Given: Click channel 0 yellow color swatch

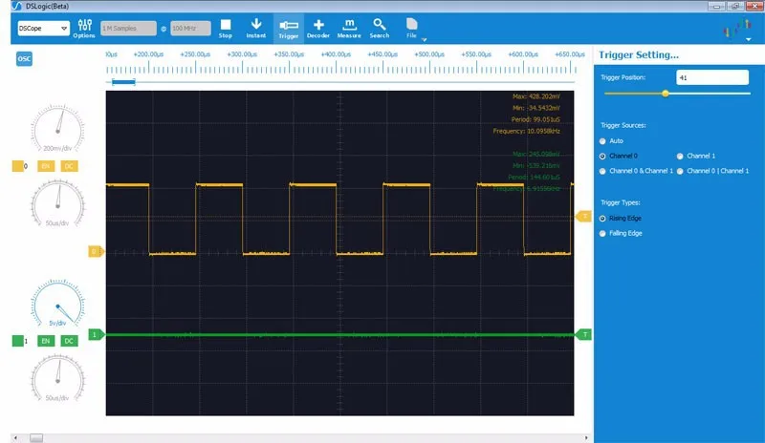Looking at the screenshot, I should tap(17, 166).
